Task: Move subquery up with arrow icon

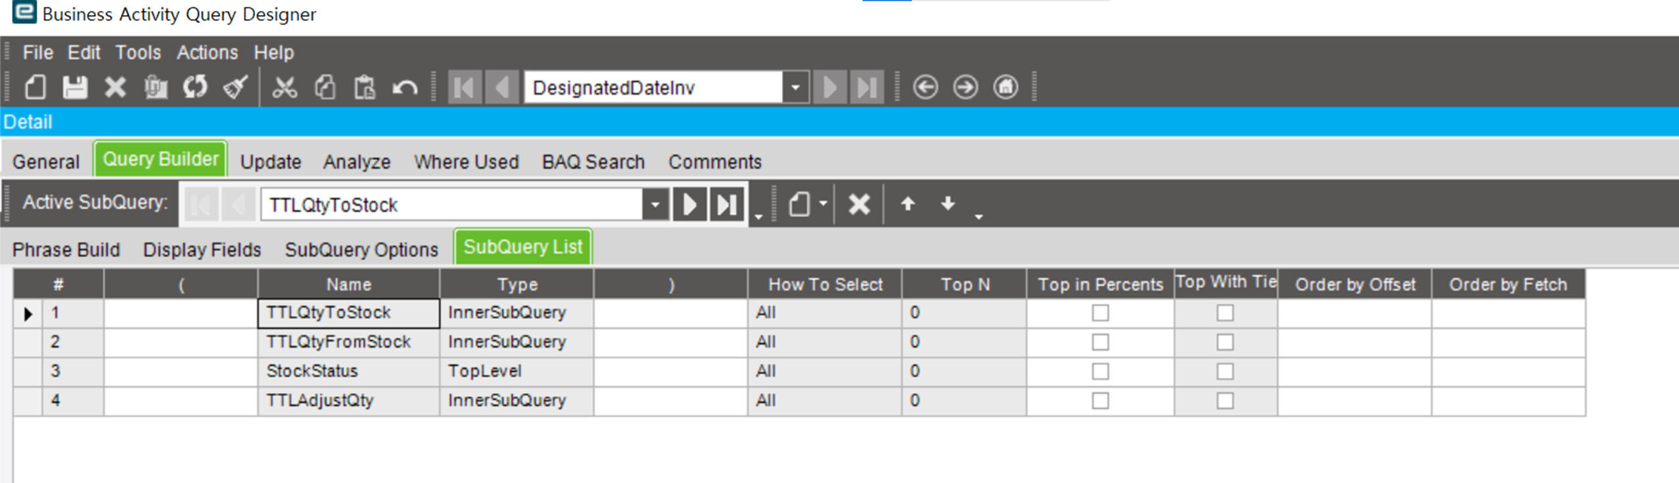Action: pos(908,204)
